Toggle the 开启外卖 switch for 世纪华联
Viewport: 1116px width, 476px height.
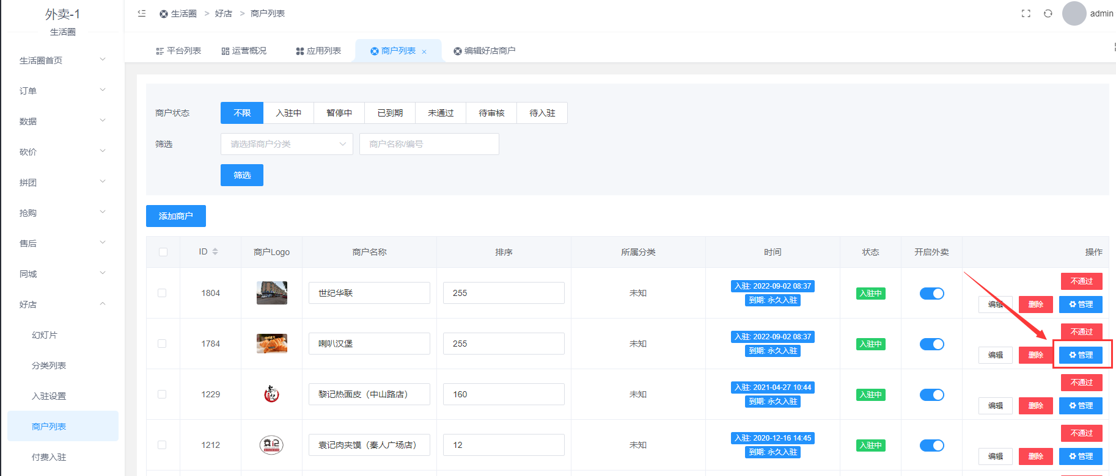point(931,294)
